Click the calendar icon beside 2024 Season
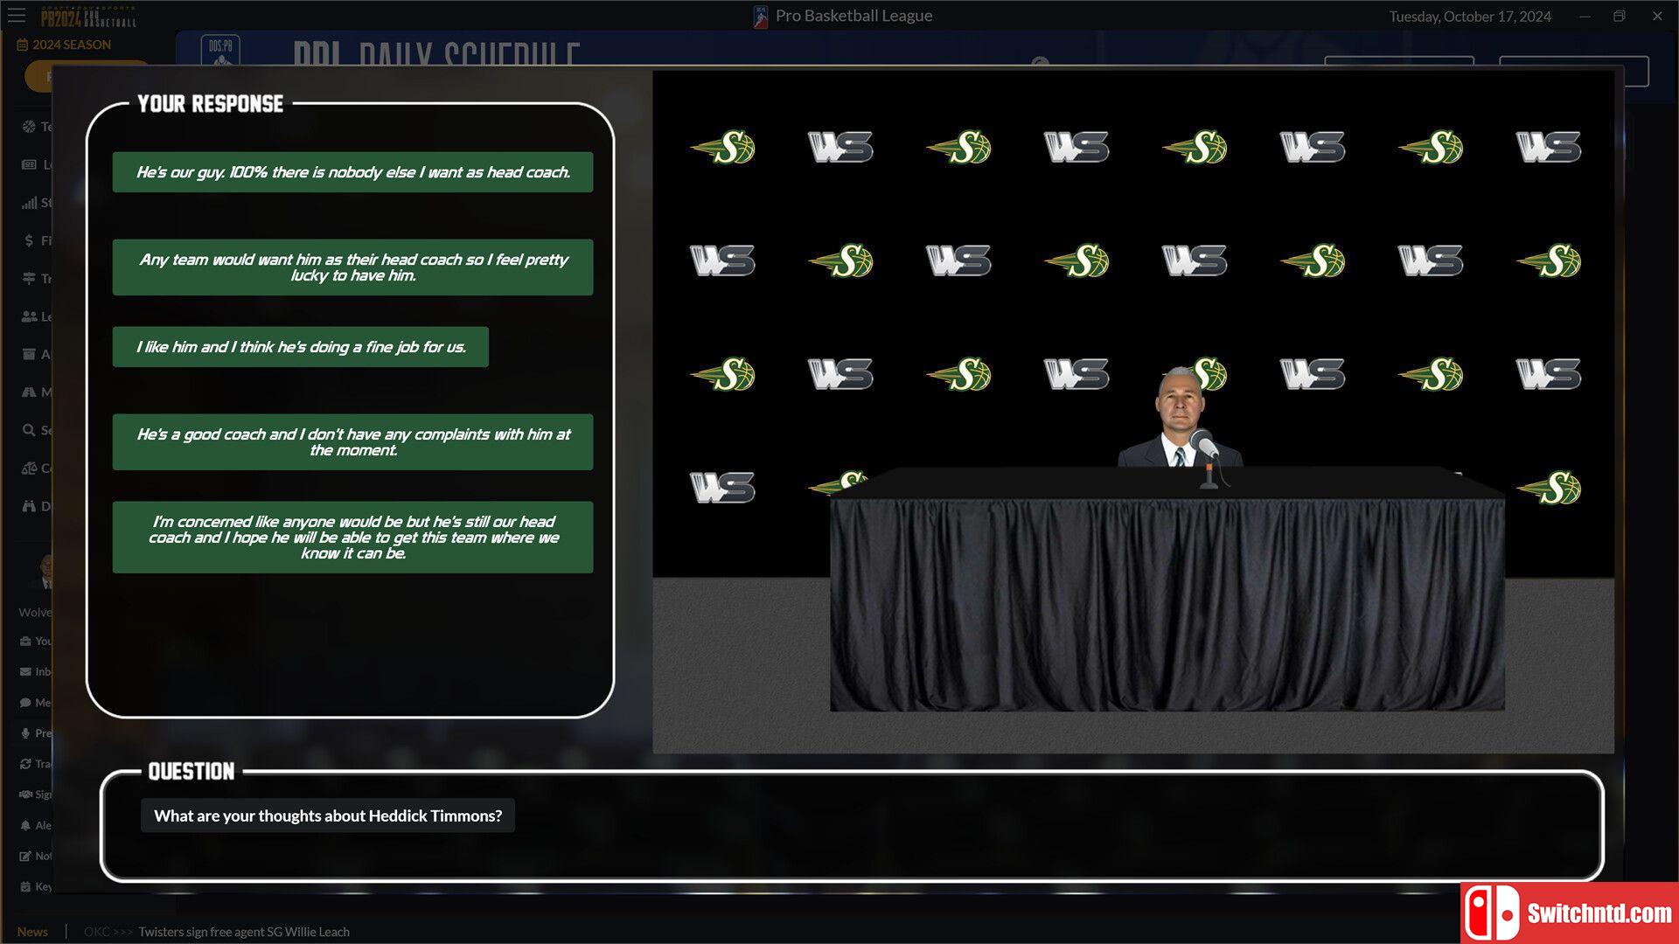The width and height of the screenshot is (1679, 944). pyautogui.click(x=23, y=45)
